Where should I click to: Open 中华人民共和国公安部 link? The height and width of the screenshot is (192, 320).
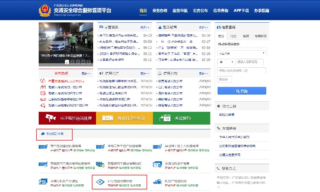coord(234,137)
